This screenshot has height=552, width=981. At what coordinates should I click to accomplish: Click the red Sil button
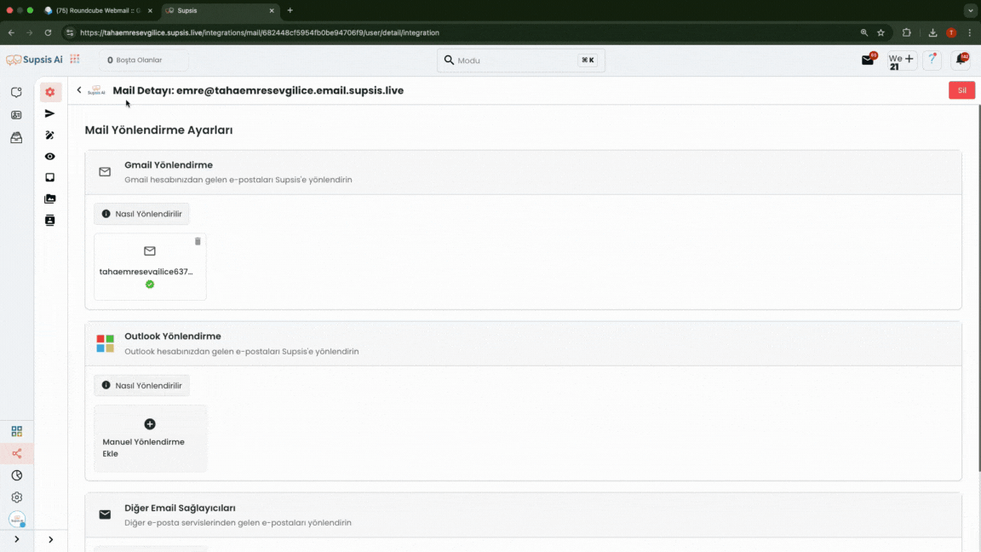tap(961, 90)
